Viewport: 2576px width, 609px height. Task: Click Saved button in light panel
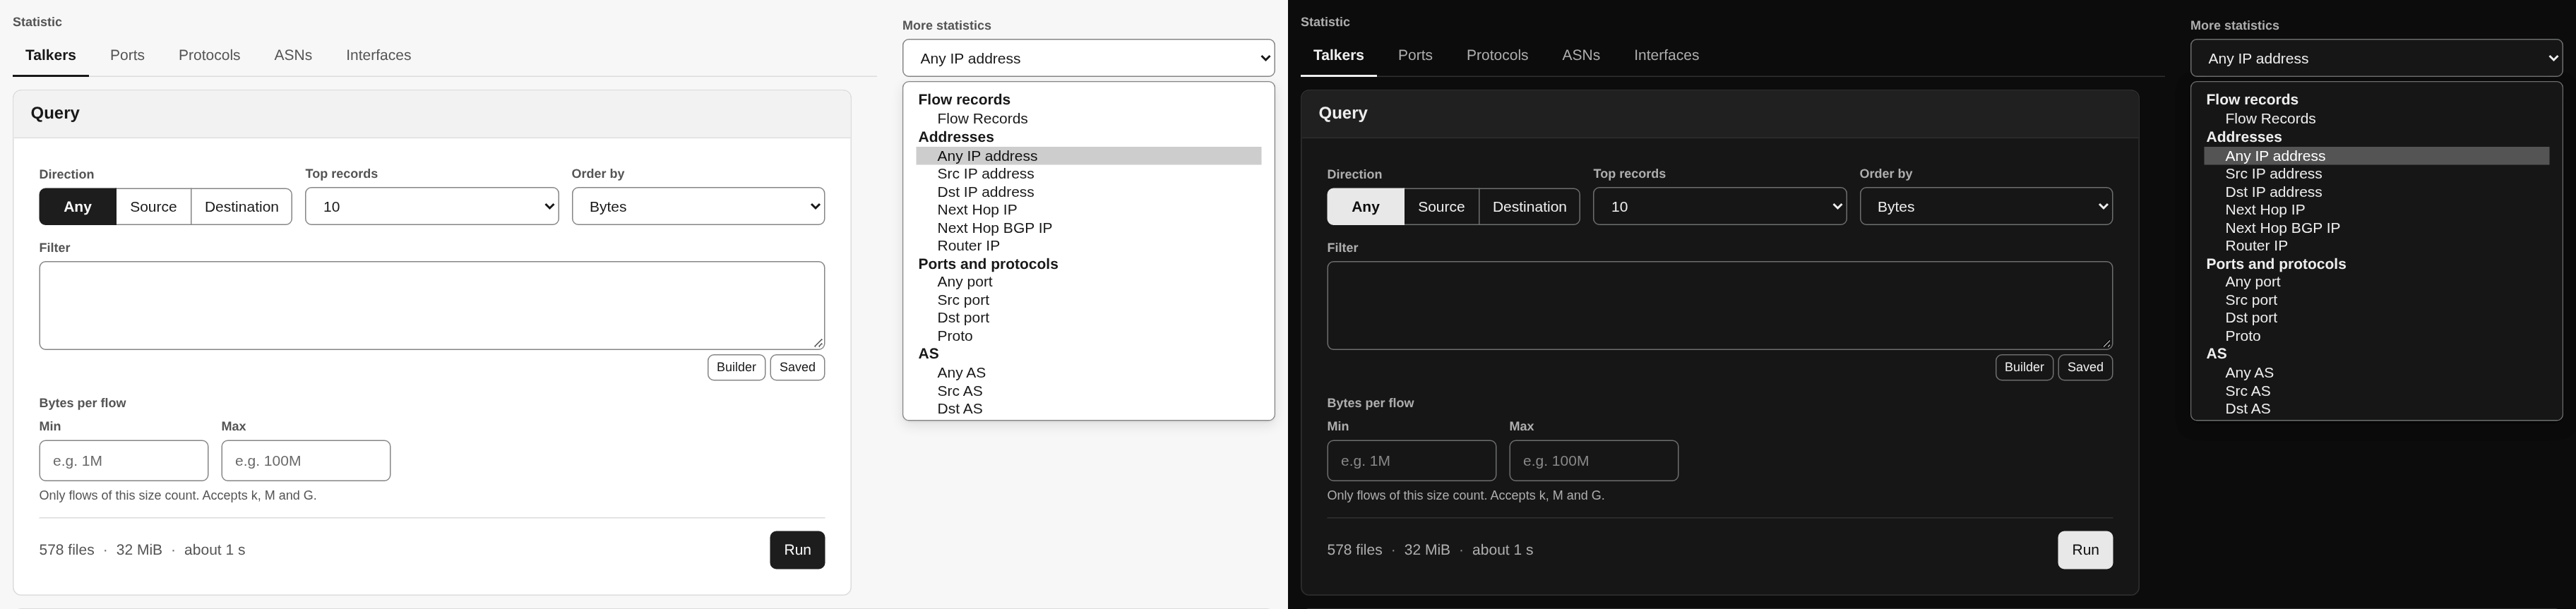[x=797, y=368]
